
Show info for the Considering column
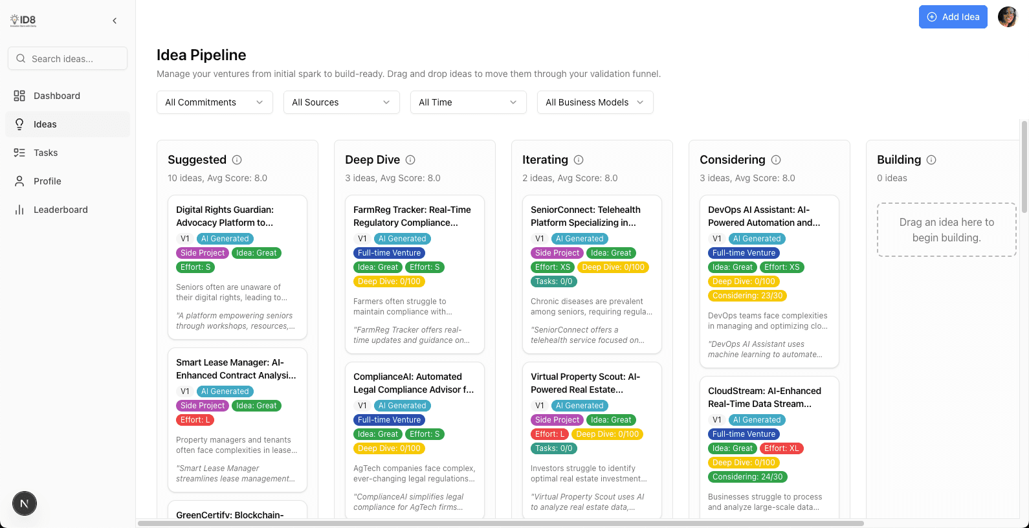776,160
